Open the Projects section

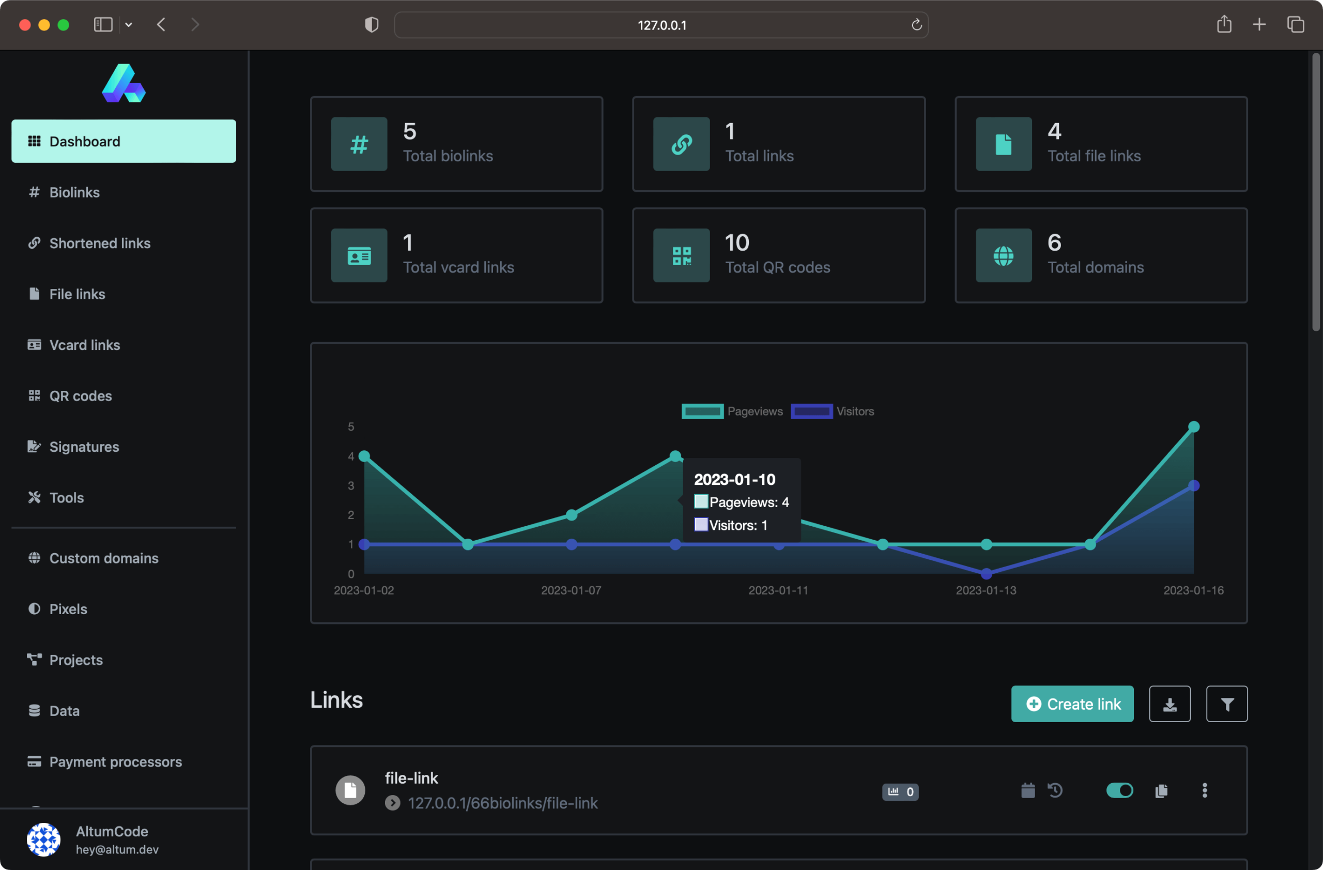(x=76, y=659)
